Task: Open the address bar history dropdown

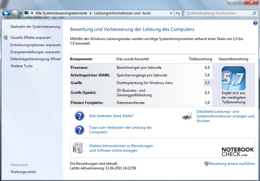Action: click(x=171, y=13)
